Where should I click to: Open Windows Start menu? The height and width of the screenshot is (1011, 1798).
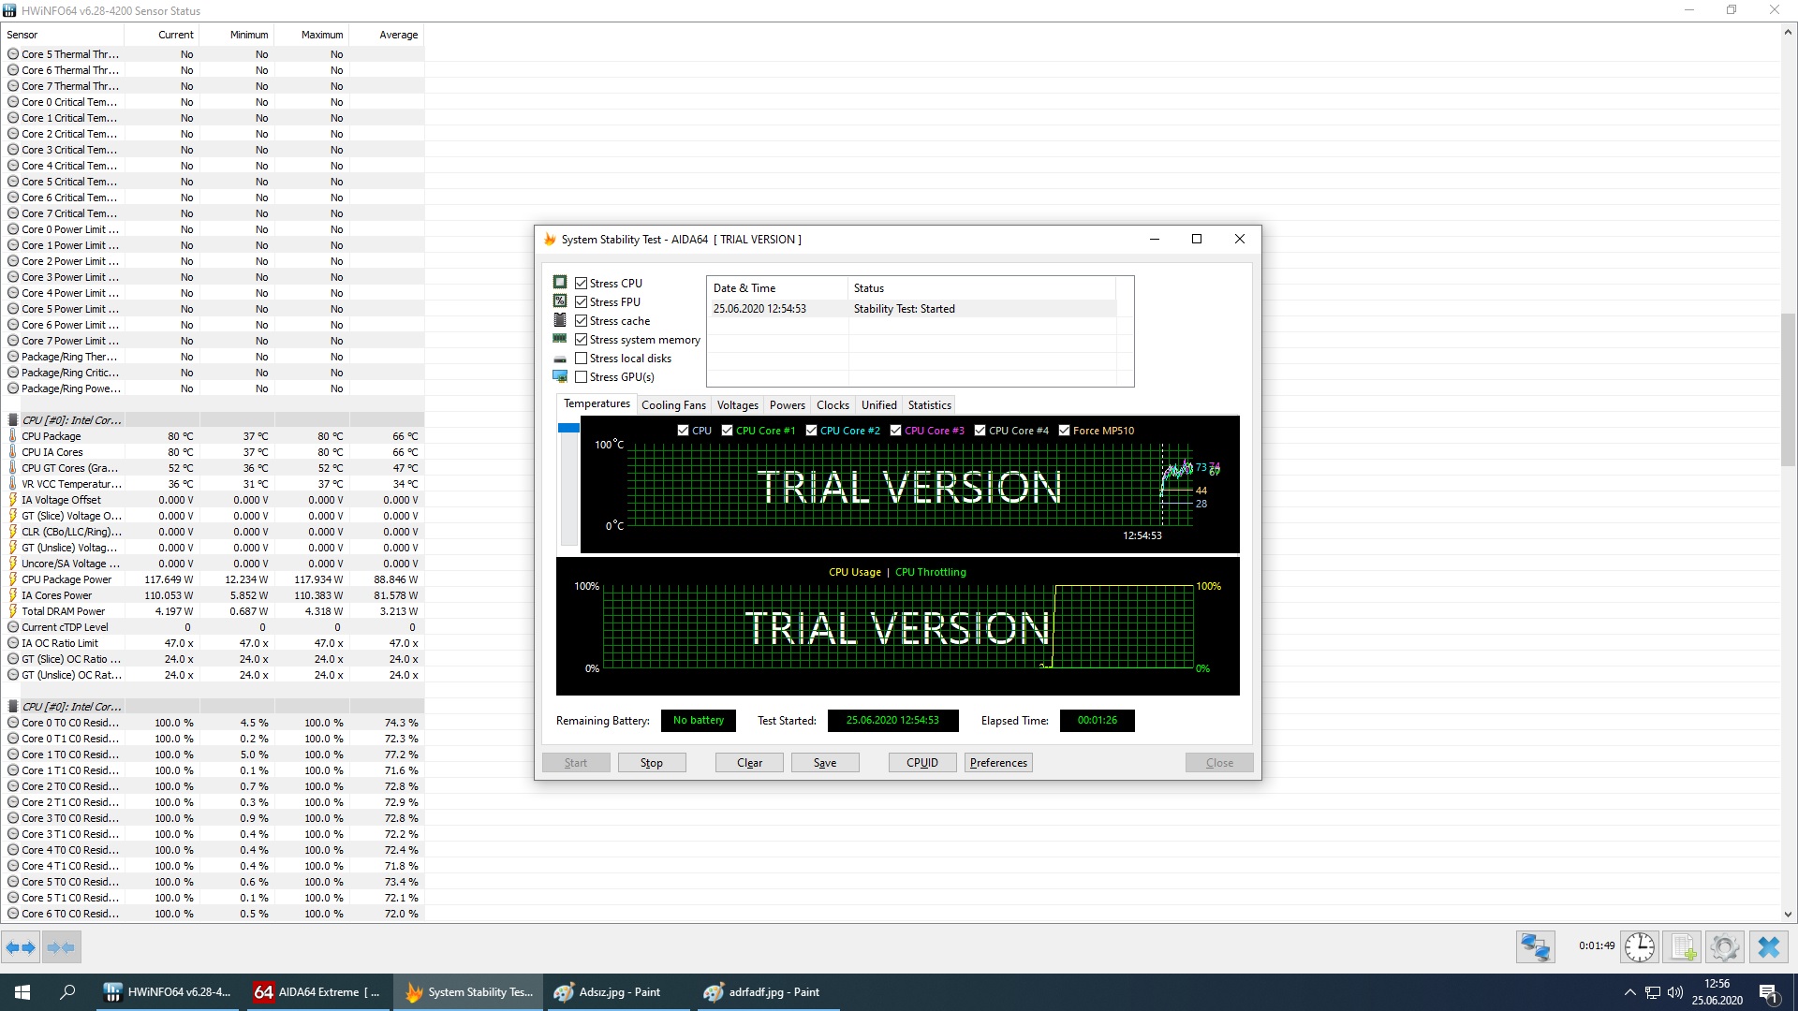[22, 992]
